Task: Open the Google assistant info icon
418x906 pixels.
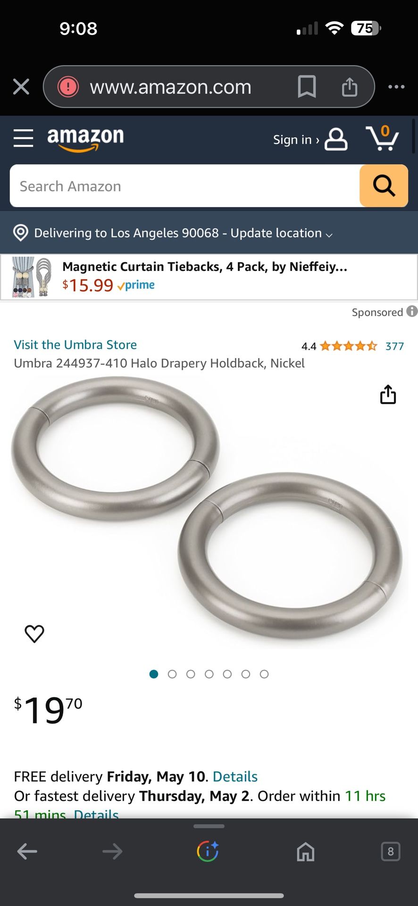Action: (x=208, y=851)
